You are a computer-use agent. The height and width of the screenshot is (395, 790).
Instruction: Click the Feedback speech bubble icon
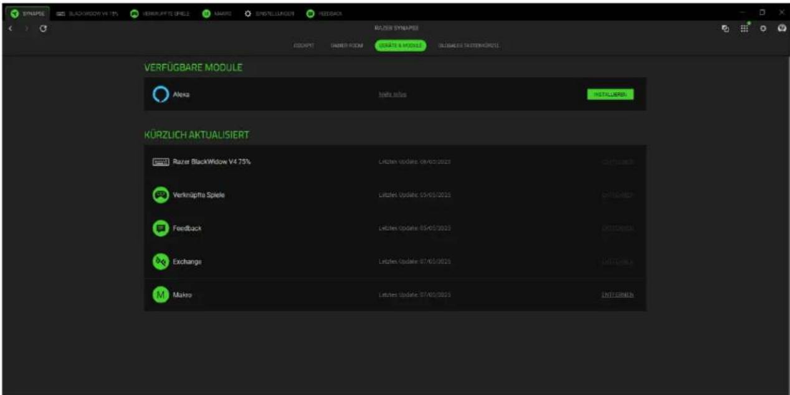161,229
